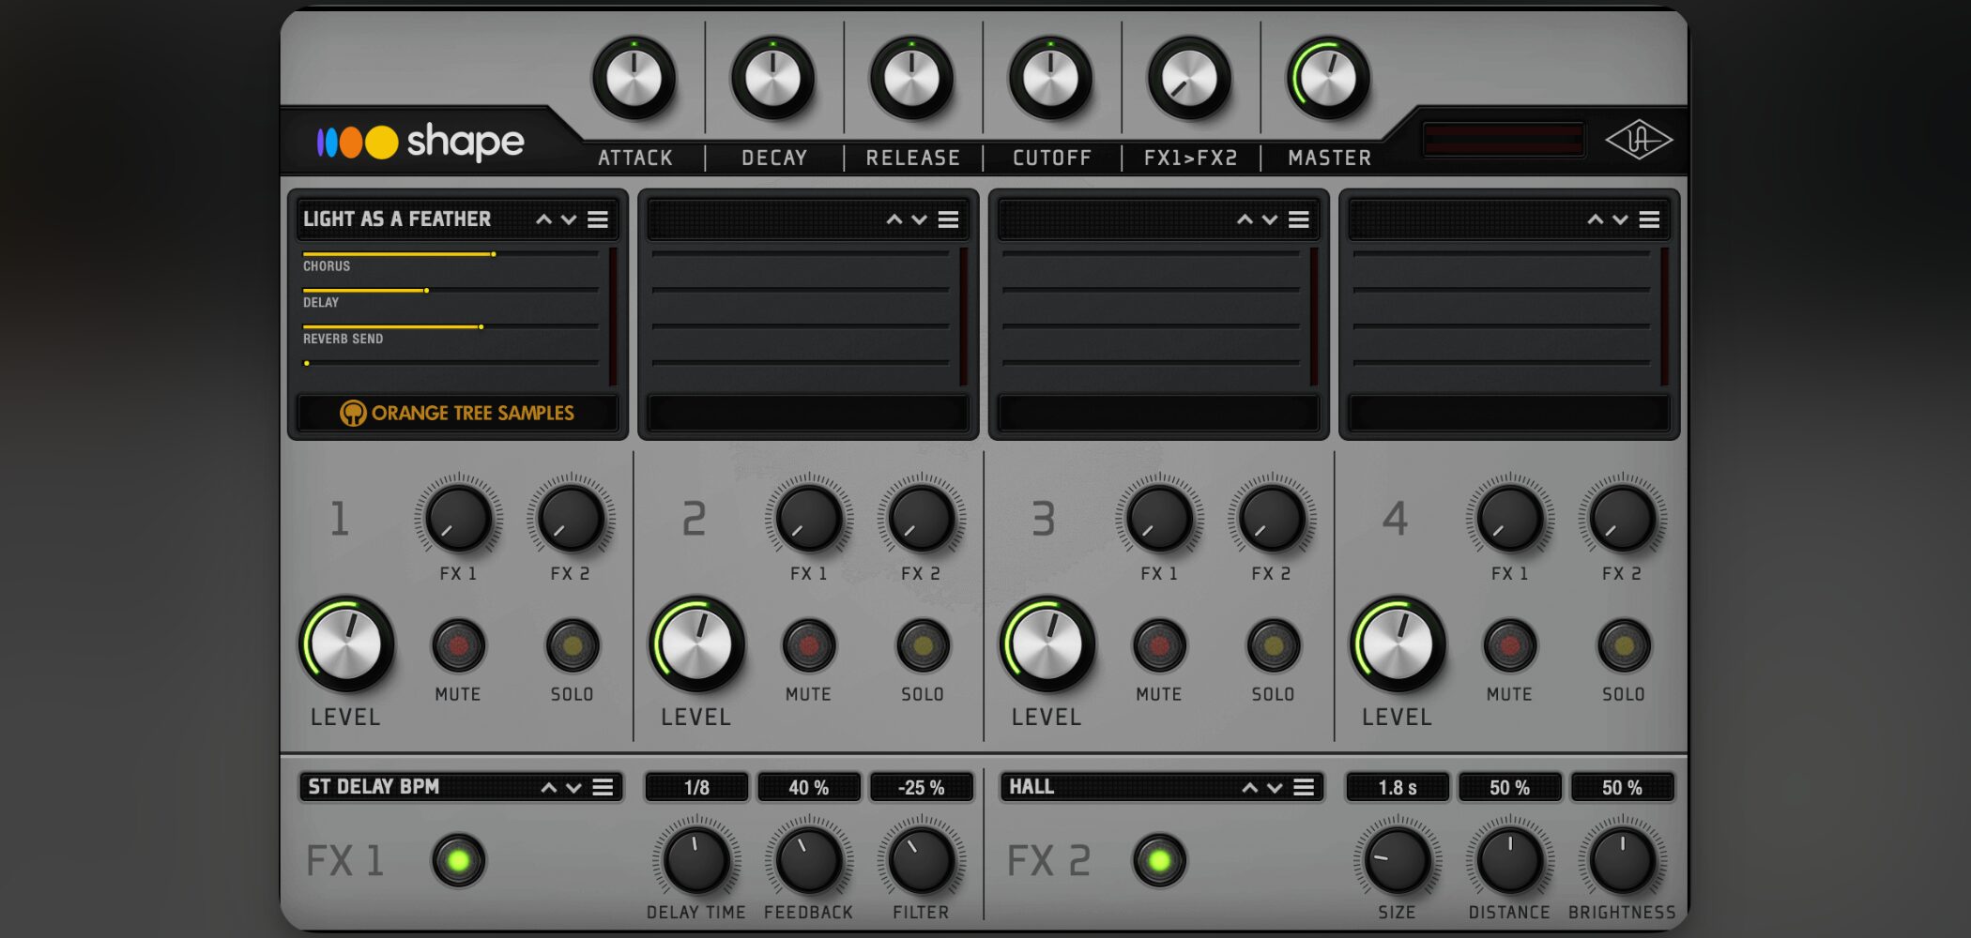Viewport: 1971px width, 938px height.
Task: Click the 1/8 delay time value field
Action: pyautogui.click(x=696, y=787)
